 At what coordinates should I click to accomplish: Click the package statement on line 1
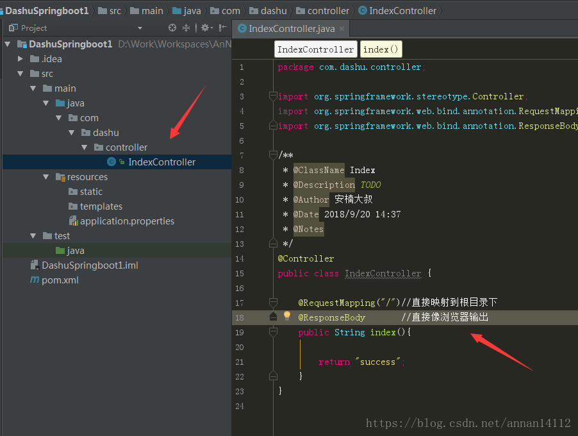[x=351, y=67]
